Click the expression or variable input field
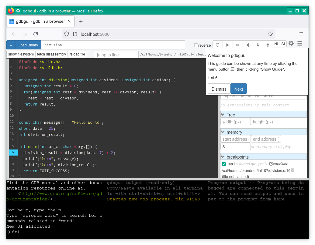Screen dimensions: 315x245 264,97
